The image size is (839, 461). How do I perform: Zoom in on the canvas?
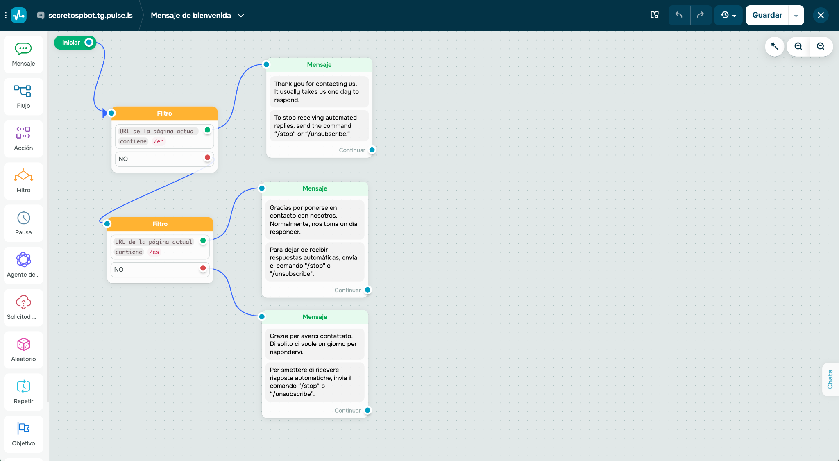798,46
